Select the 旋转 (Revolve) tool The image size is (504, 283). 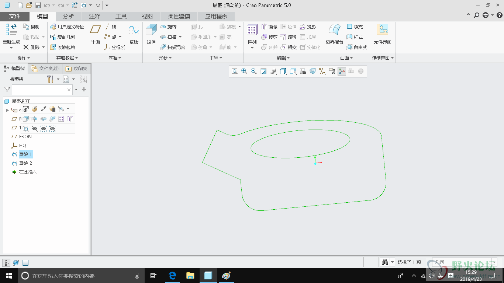(x=168, y=27)
